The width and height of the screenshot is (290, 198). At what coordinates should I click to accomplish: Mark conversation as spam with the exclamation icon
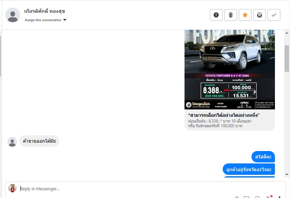point(216,15)
